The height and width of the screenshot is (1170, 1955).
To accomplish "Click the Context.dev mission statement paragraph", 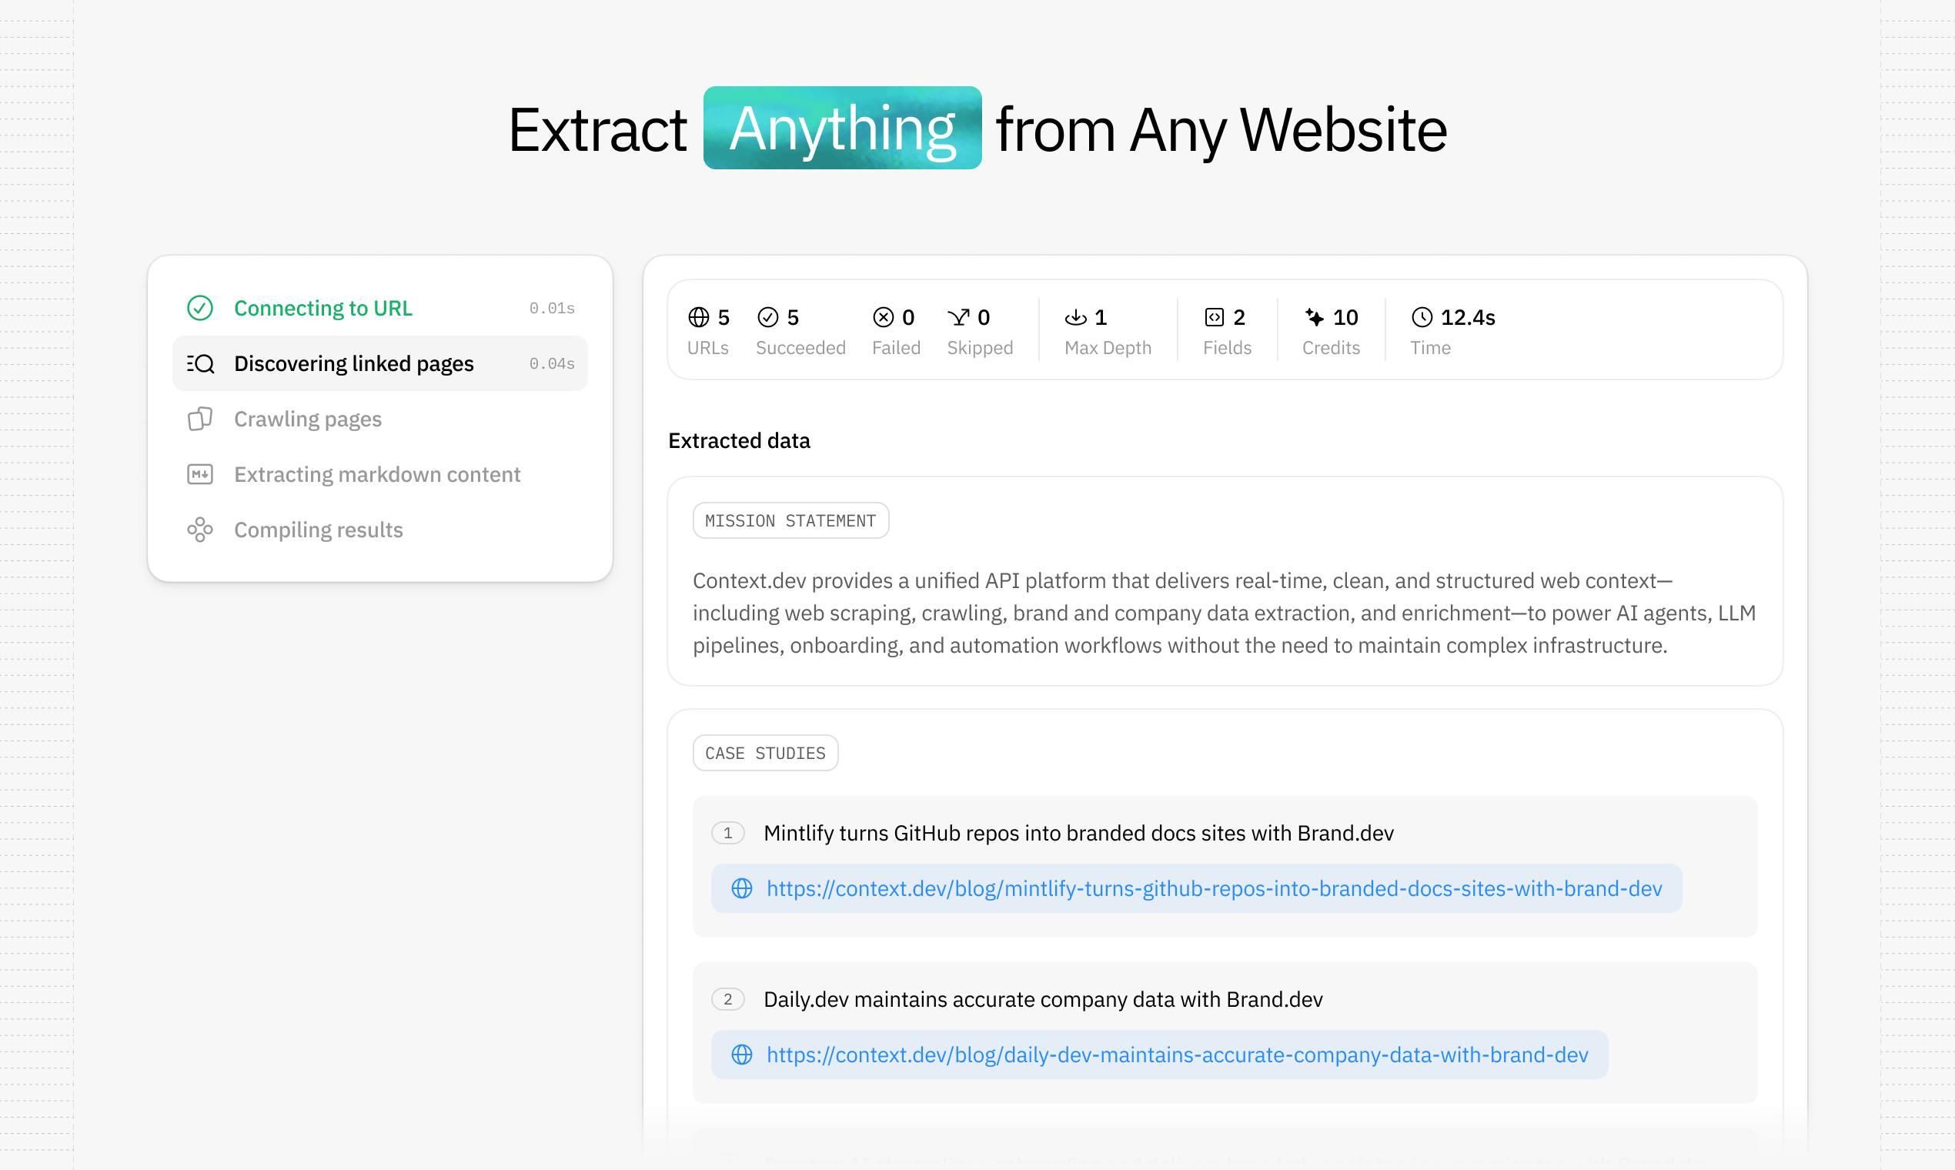I will click(x=1225, y=613).
